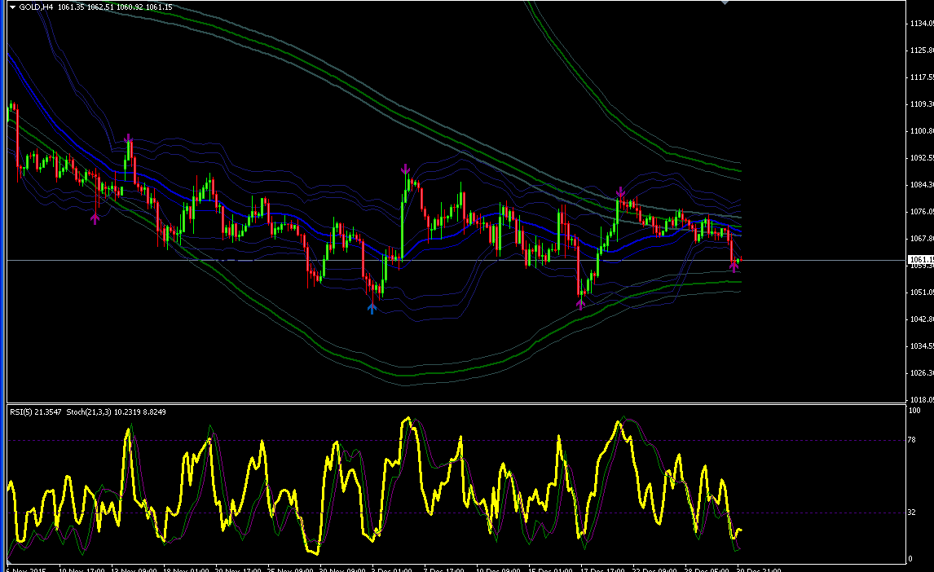Select the magenta down arrow above the tall green December spike
This screenshot has width=934, height=572.
(406, 169)
